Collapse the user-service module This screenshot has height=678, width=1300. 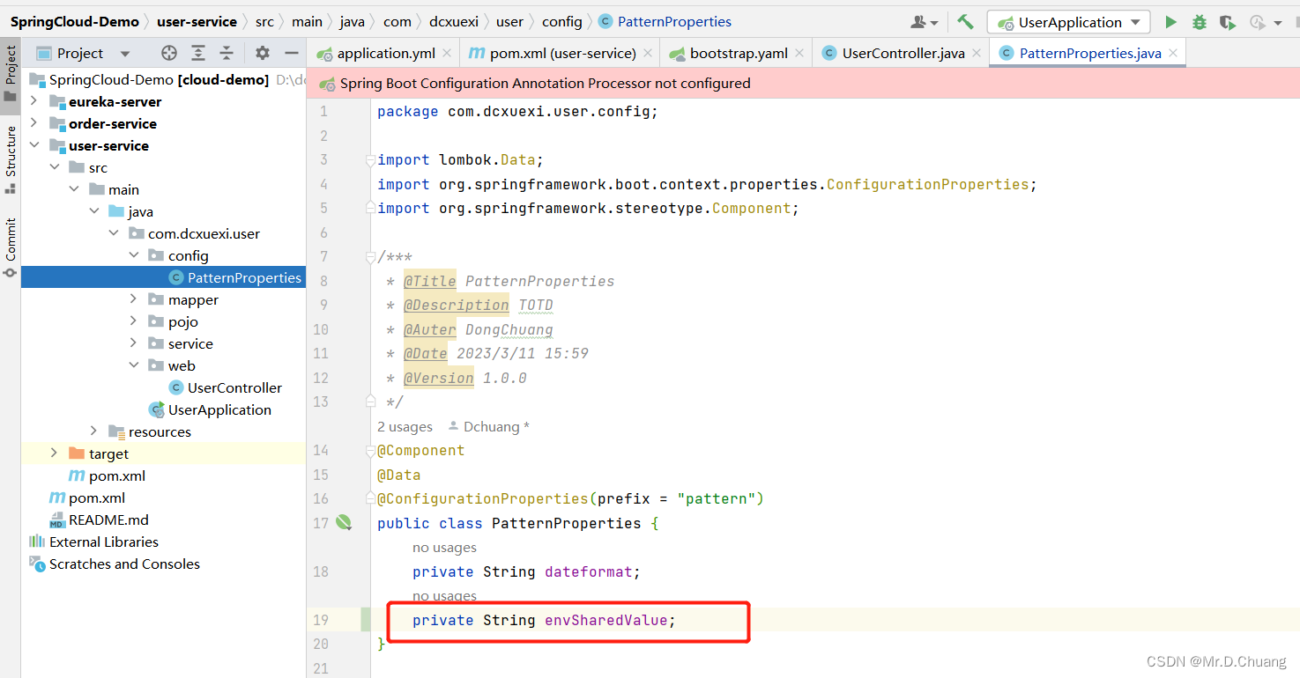[x=34, y=145]
